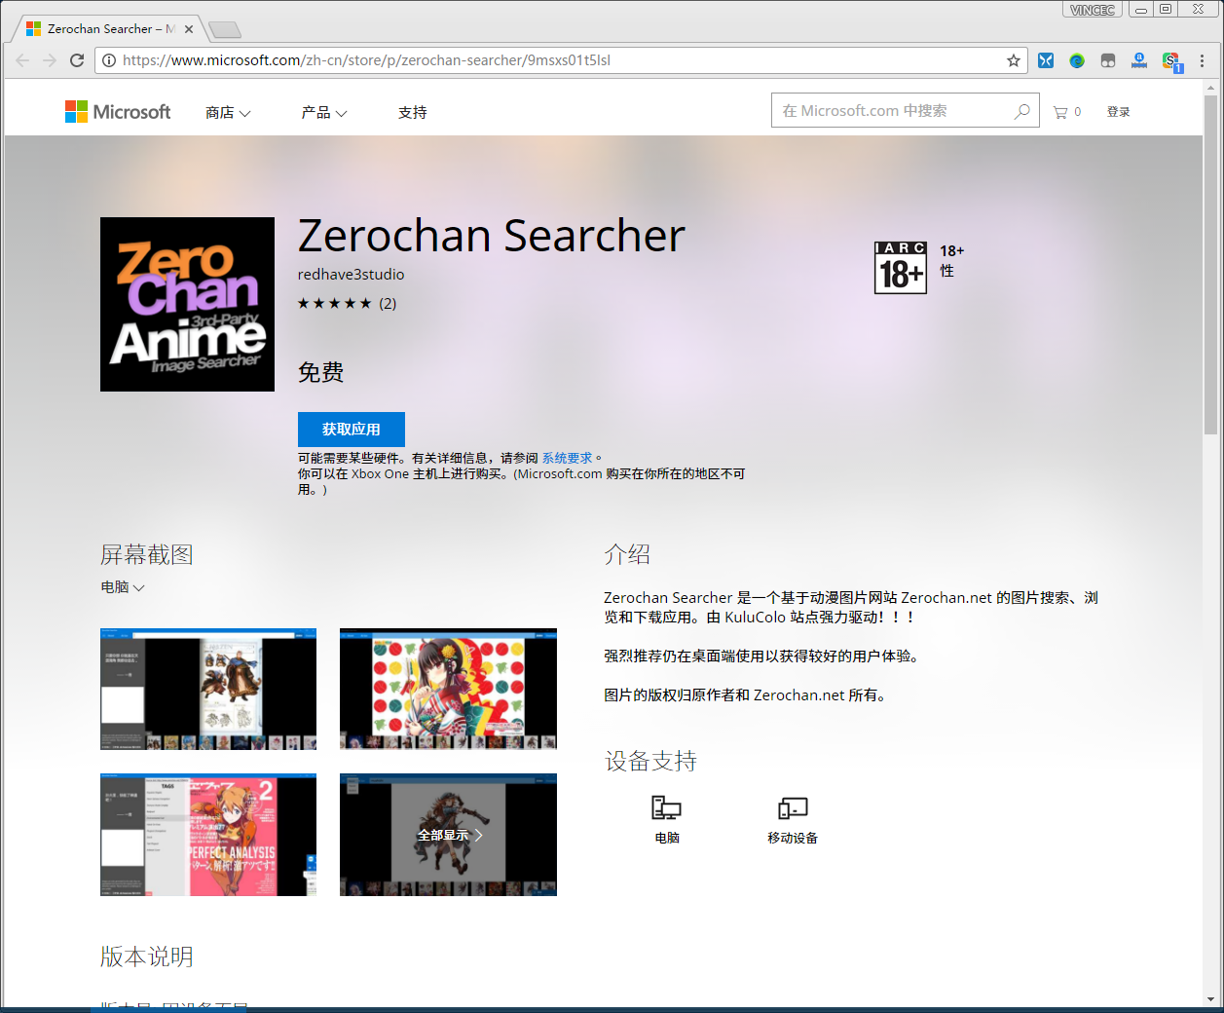
Task: Open a new browser tab
Action: point(225,30)
